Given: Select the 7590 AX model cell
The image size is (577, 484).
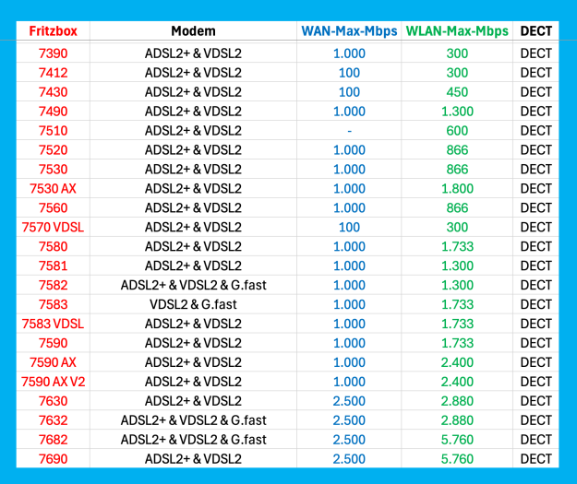Looking at the screenshot, I should pos(53,362).
